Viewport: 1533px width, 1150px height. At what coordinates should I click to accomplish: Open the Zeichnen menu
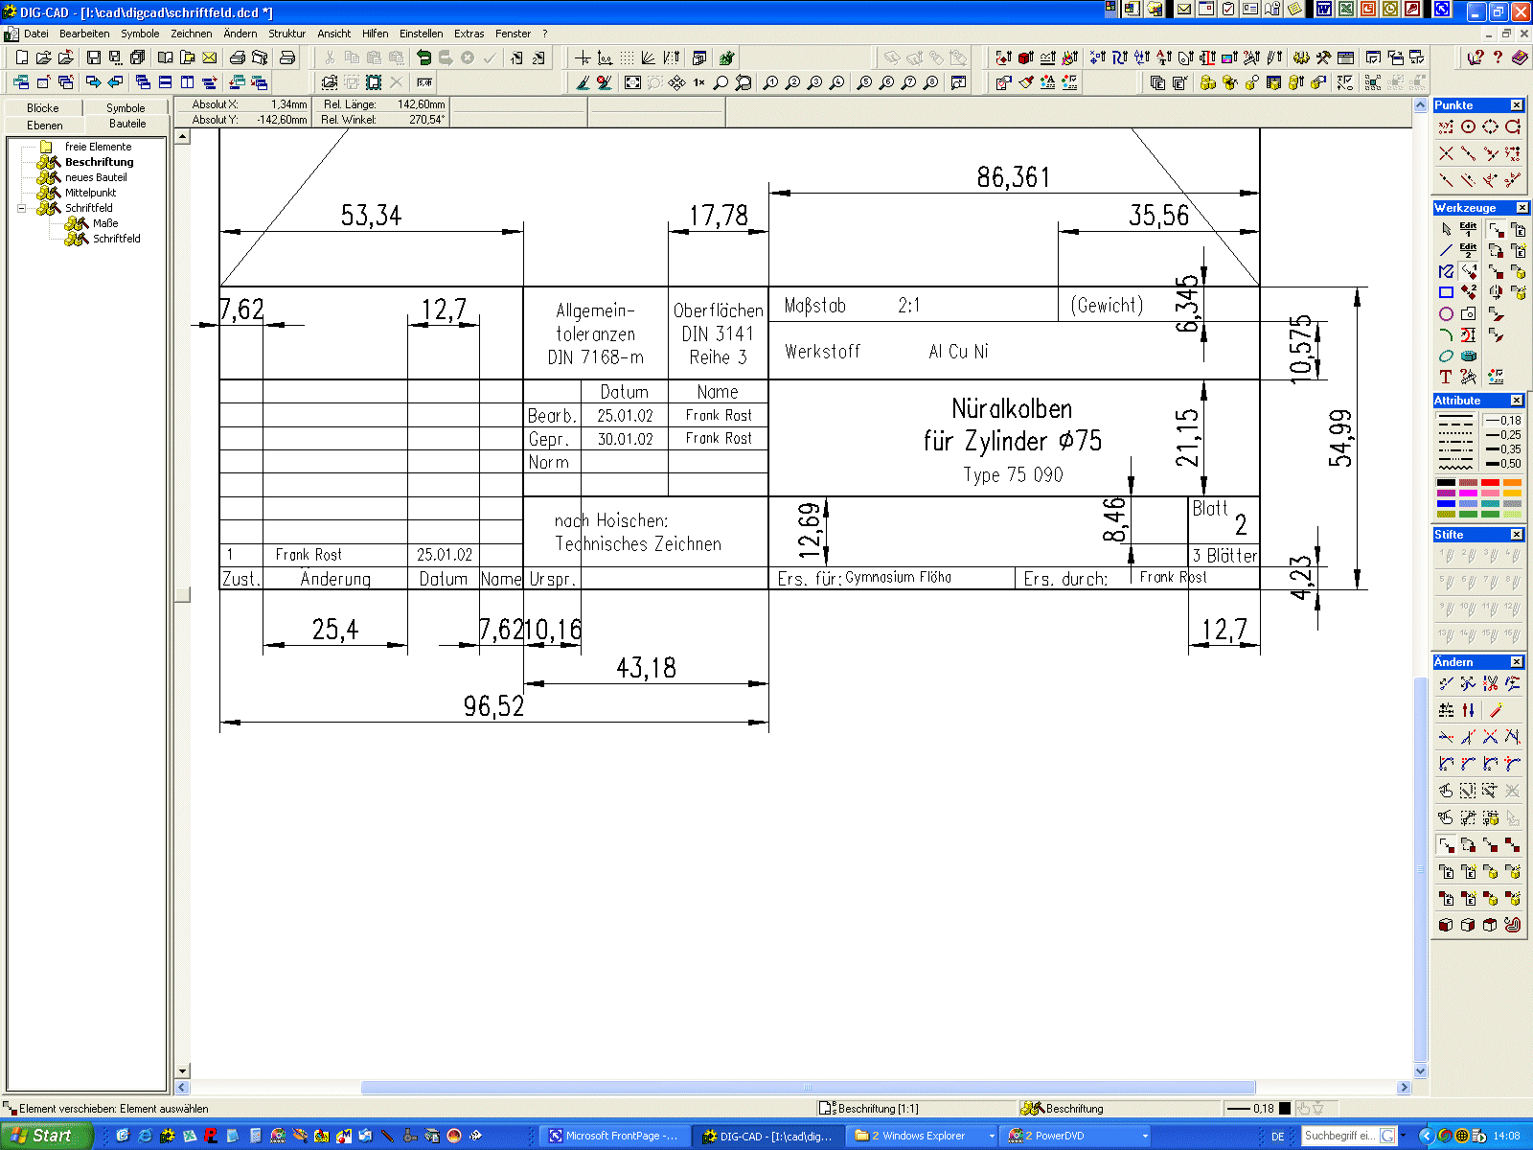pos(191,34)
